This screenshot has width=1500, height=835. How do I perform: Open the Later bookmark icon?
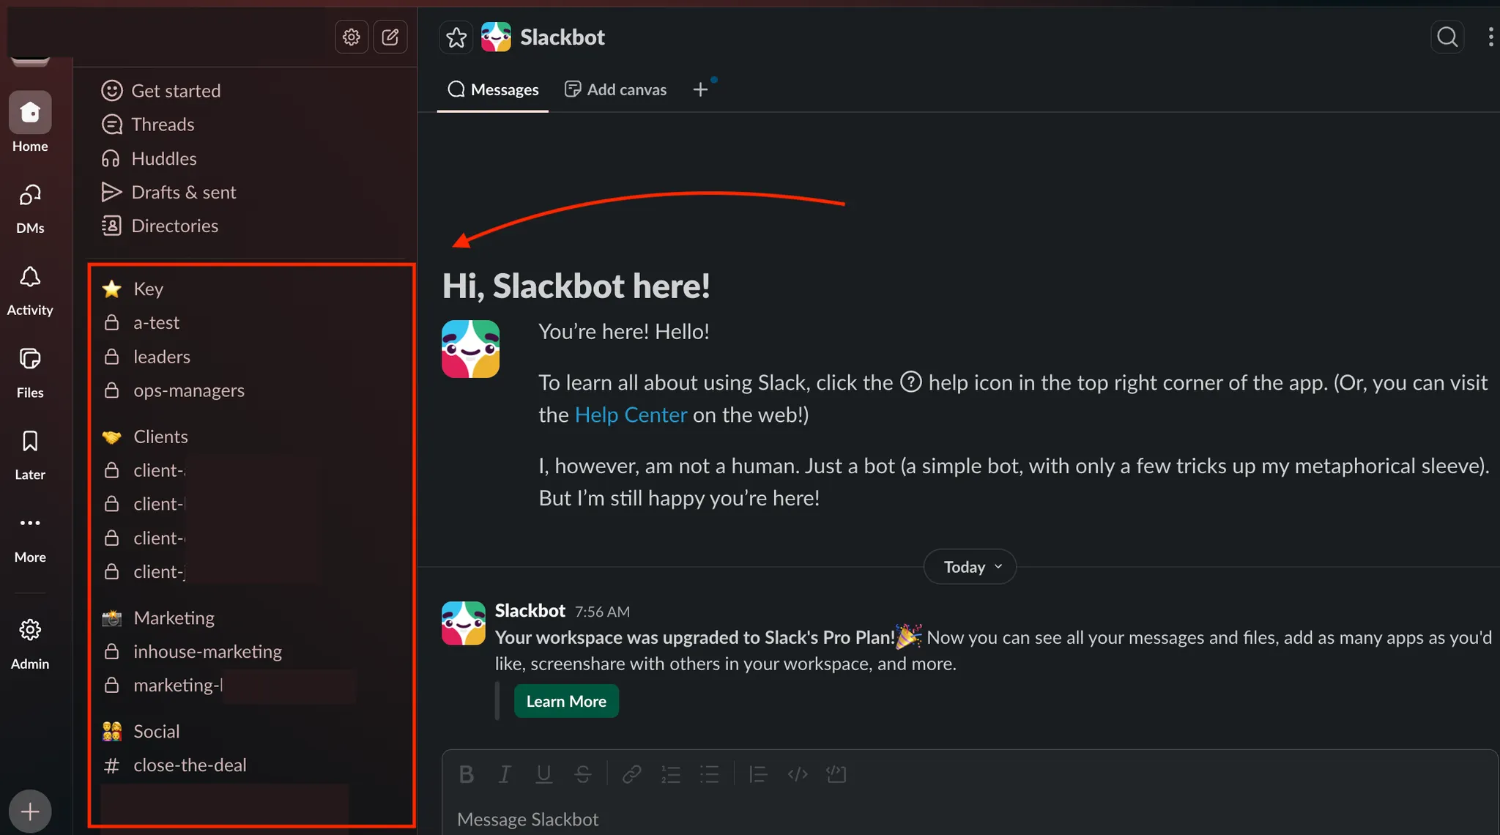click(30, 442)
